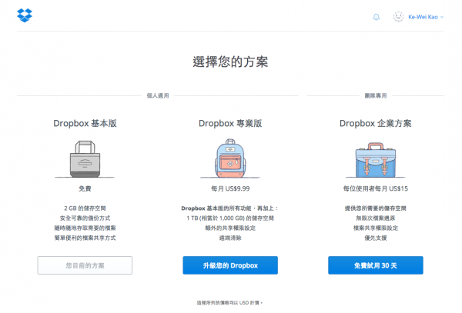The image size is (462, 313).
Task: Click the USD pricing footnote
Action: (x=229, y=303)
